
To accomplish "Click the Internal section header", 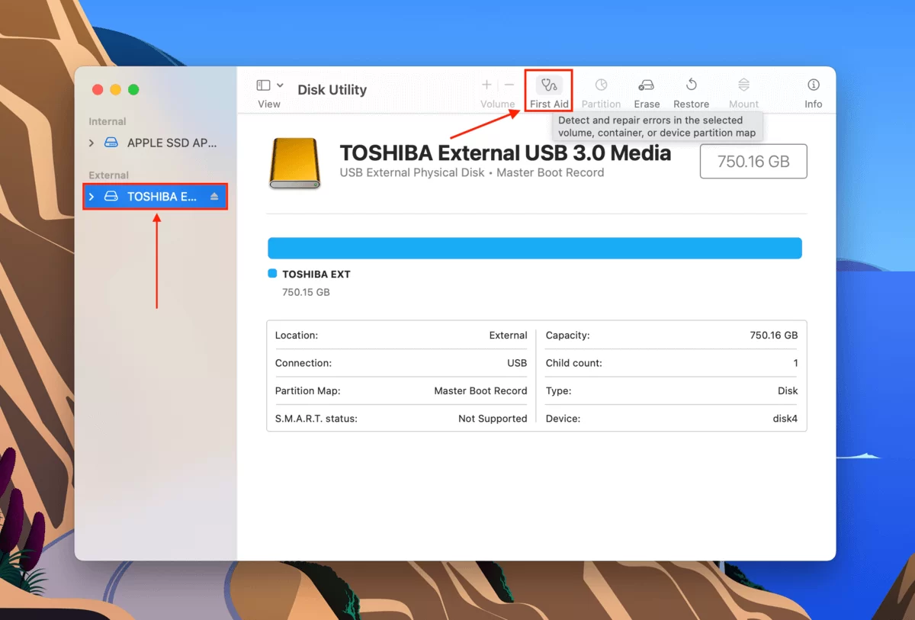I will click(107, 121).
